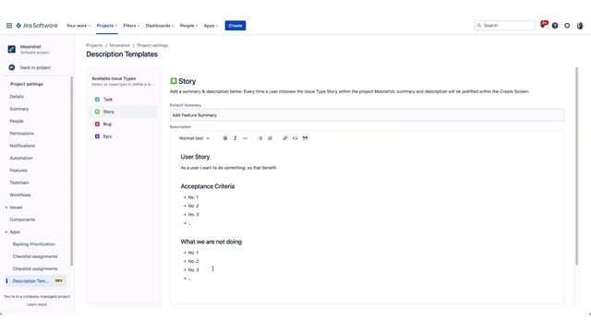
Task: Open the user profile avatar
Action: 580,26
